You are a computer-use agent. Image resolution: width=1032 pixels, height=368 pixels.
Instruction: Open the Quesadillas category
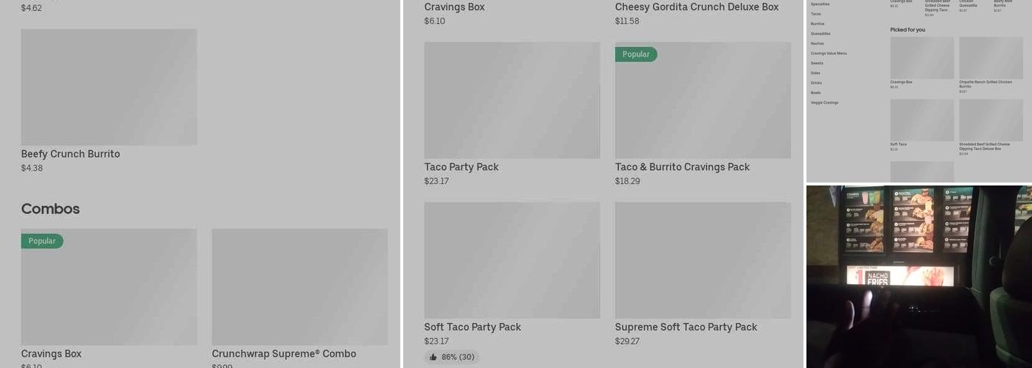coord(820,34)
